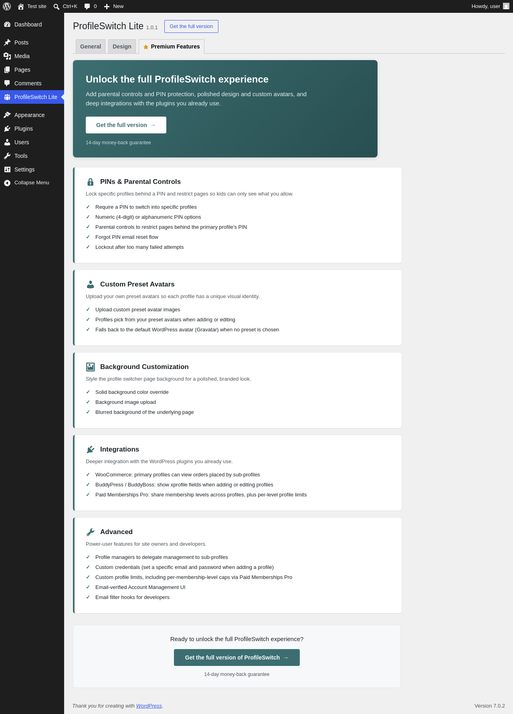Click the person icon for Custom Preset Avatars
The image size is (513, 714).
(x=91, y=284)
